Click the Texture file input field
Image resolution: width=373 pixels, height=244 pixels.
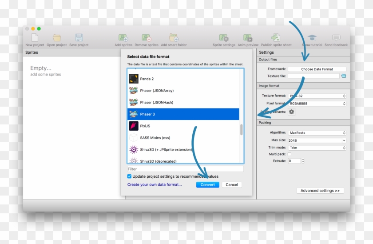pyautogui.click(x=313, y=76)
